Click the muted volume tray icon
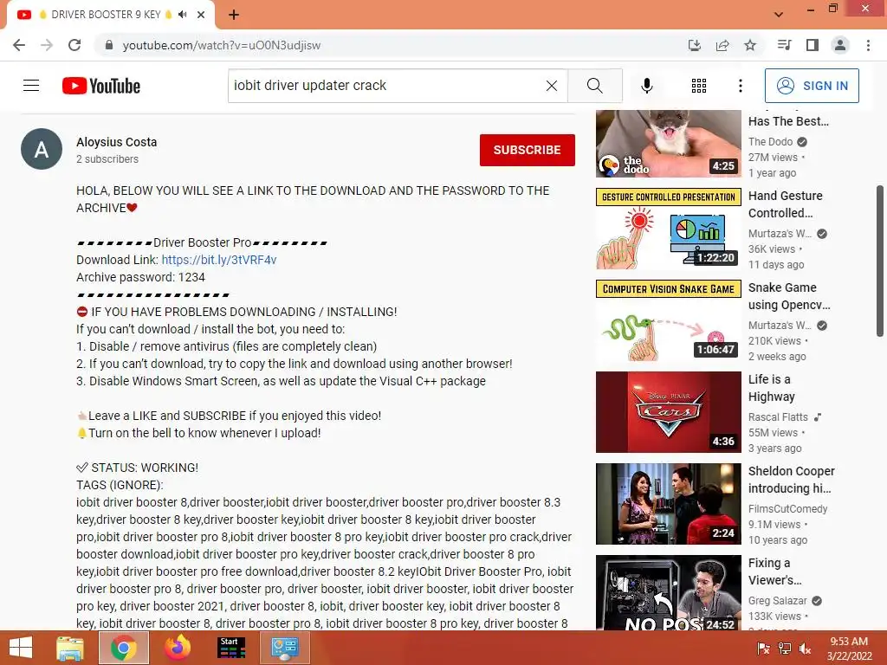887x665 pixels. point(805,649)
